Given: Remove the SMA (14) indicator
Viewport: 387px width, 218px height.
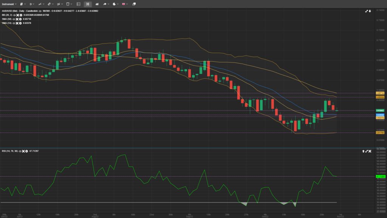Looking at the screenshot, I should click(x=17, y=23).
